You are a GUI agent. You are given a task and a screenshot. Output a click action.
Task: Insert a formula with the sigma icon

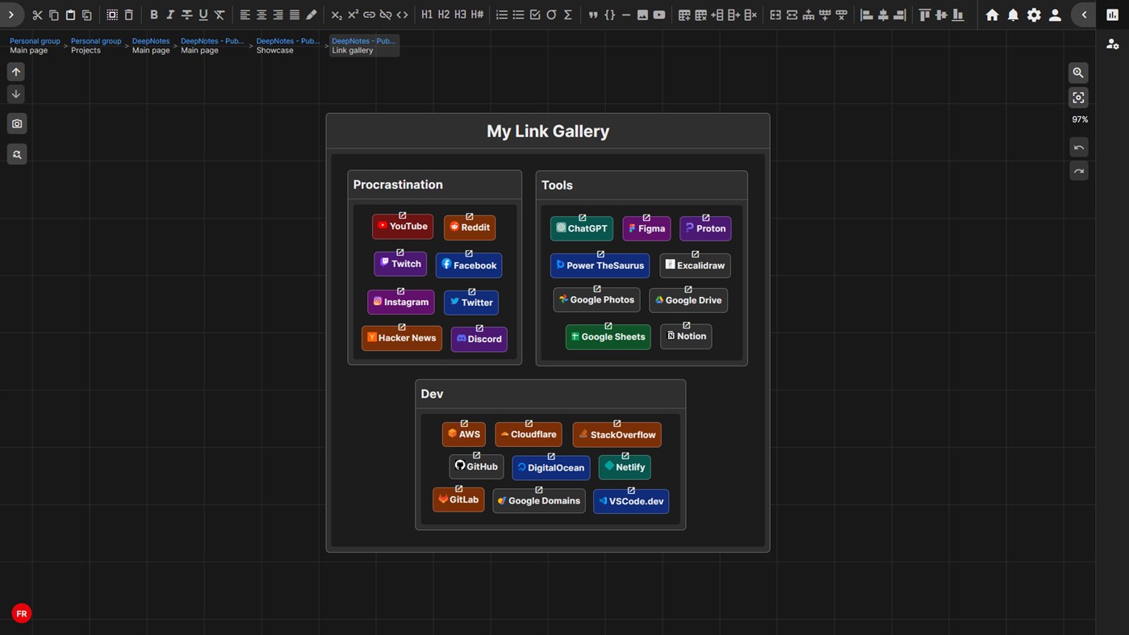pyautogui.click(x=567, y=15)
